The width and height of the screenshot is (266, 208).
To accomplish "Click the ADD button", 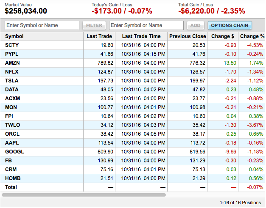I will [196, 25].
